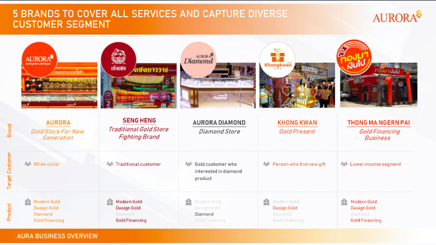Click the 'AURA BUSINESS OVERVIEW' footer text
Screen dimensions: 436x245
pos(57,236)
